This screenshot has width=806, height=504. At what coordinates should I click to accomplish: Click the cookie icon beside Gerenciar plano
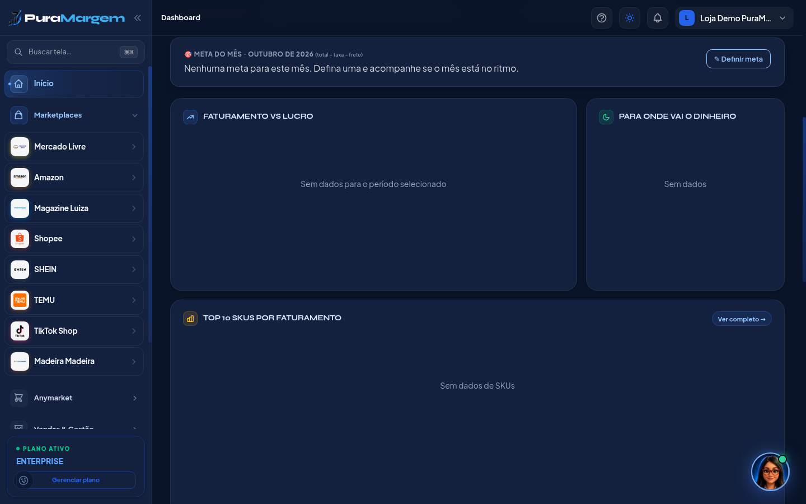coord(24,480)
